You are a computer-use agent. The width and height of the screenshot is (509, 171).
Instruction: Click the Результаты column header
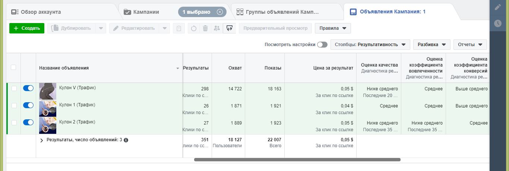(x=197, y=68)
